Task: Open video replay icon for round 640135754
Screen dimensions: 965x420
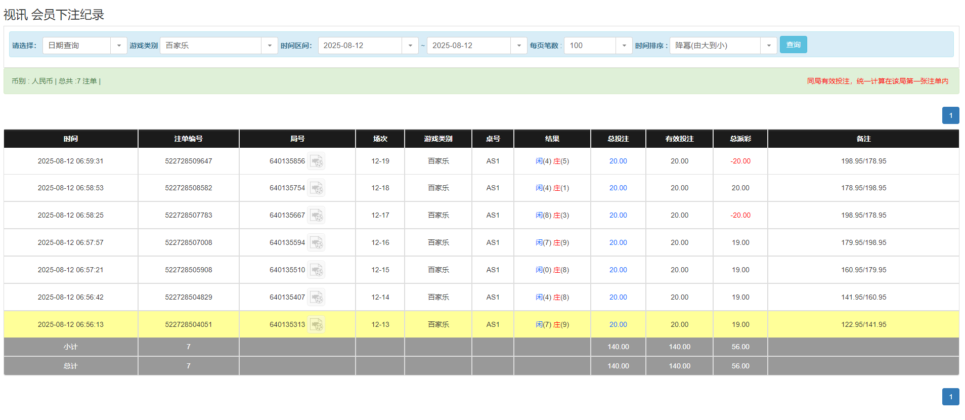Action: (x=316, y=188)
